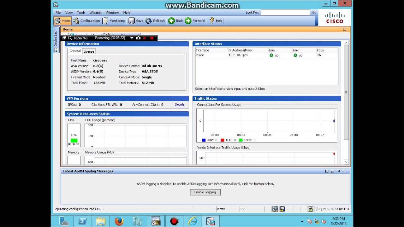Click the green Total legend swatch

point(241,140)
